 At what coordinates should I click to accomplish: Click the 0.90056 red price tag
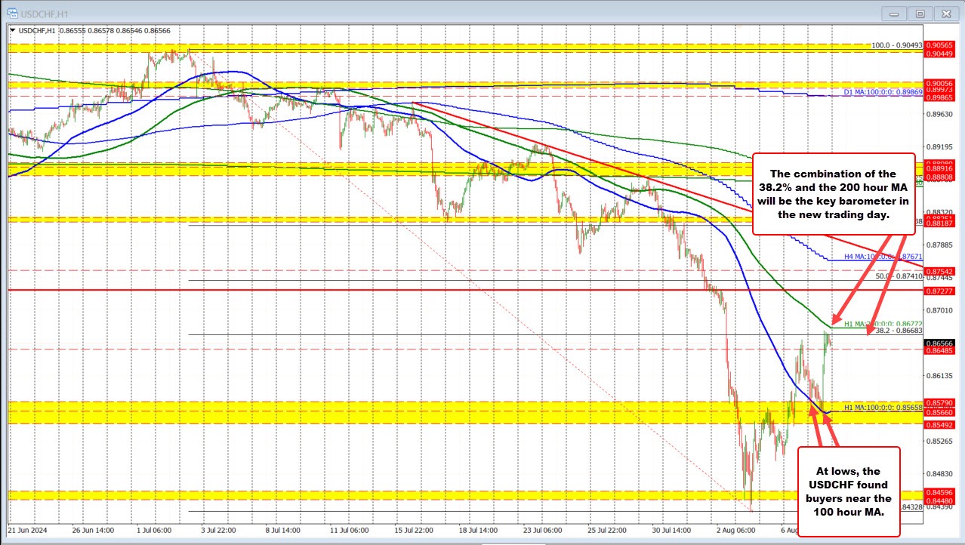(x=941, y=82)
